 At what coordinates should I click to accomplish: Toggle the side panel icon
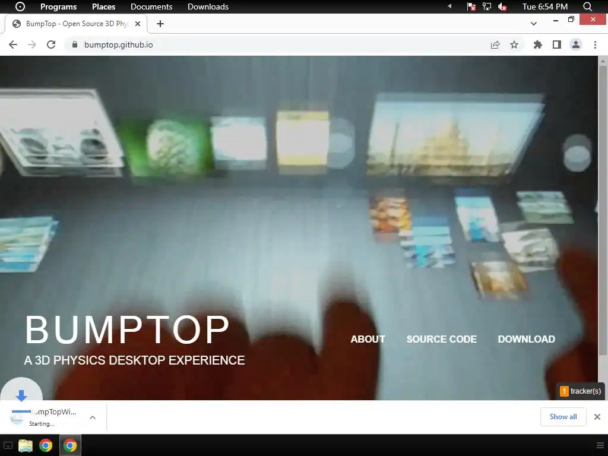(x=557, y=45)
